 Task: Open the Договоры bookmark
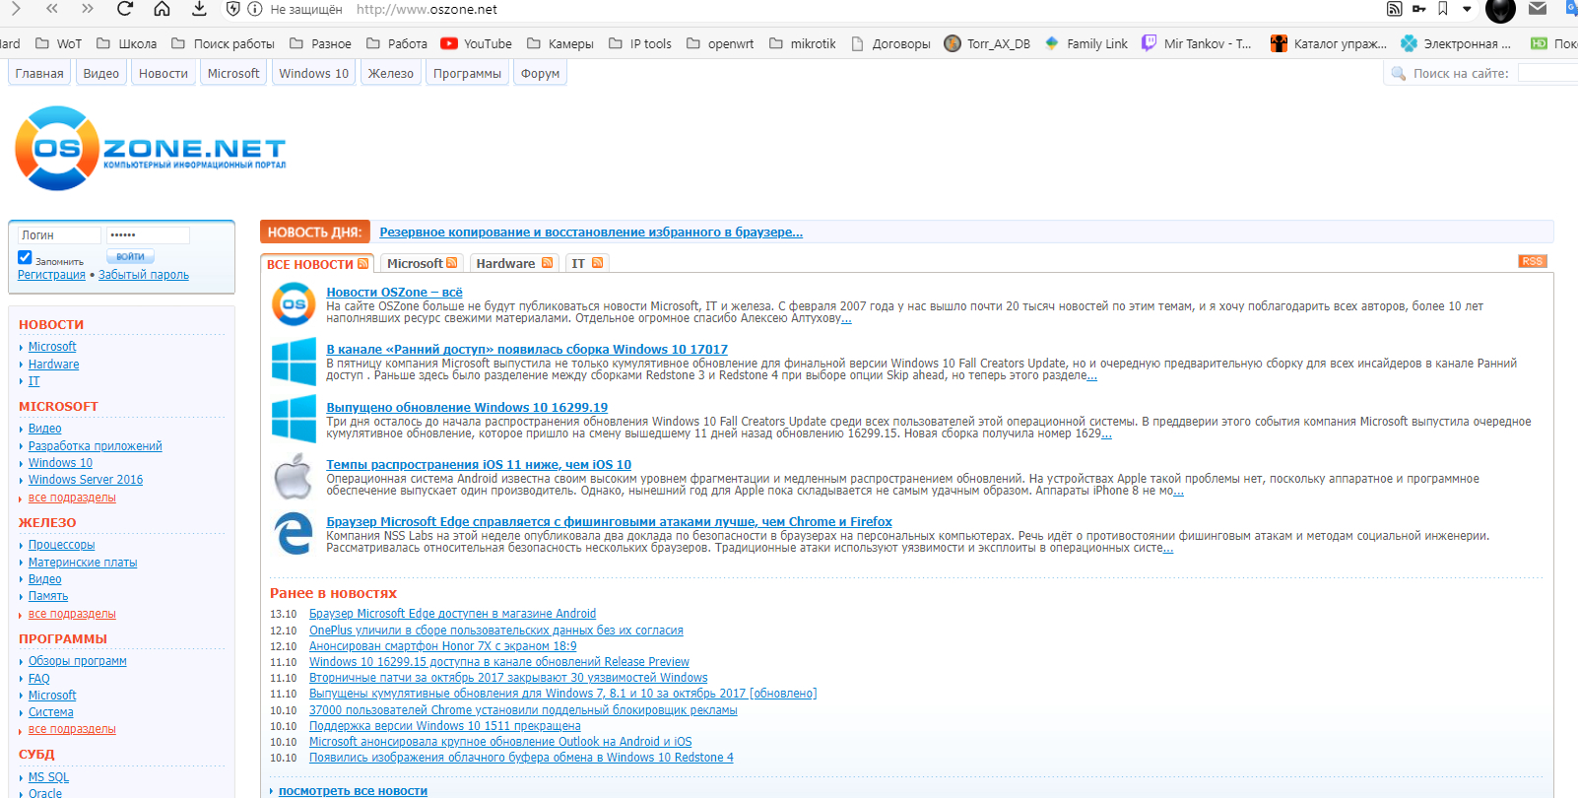tap(890, 43)
